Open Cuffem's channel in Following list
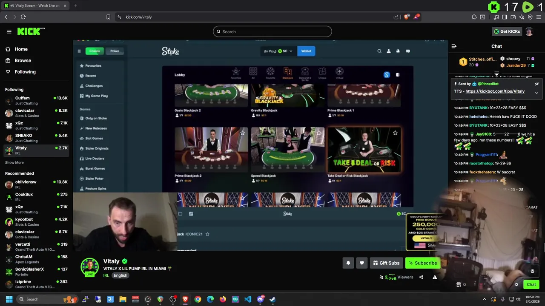This screenshot has height=306, width=545. point(36,100)
